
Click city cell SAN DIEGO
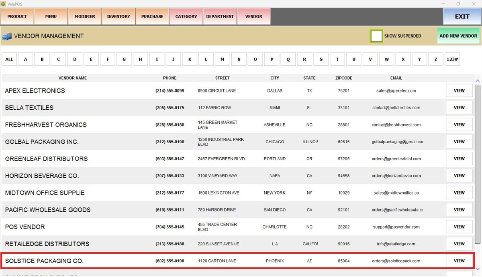275,210
